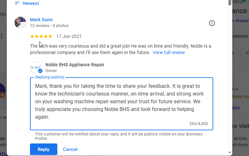Click the five-star rating

41,36
